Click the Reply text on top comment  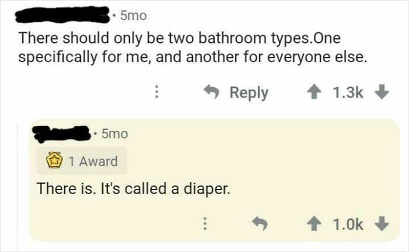tap(249, 92)
